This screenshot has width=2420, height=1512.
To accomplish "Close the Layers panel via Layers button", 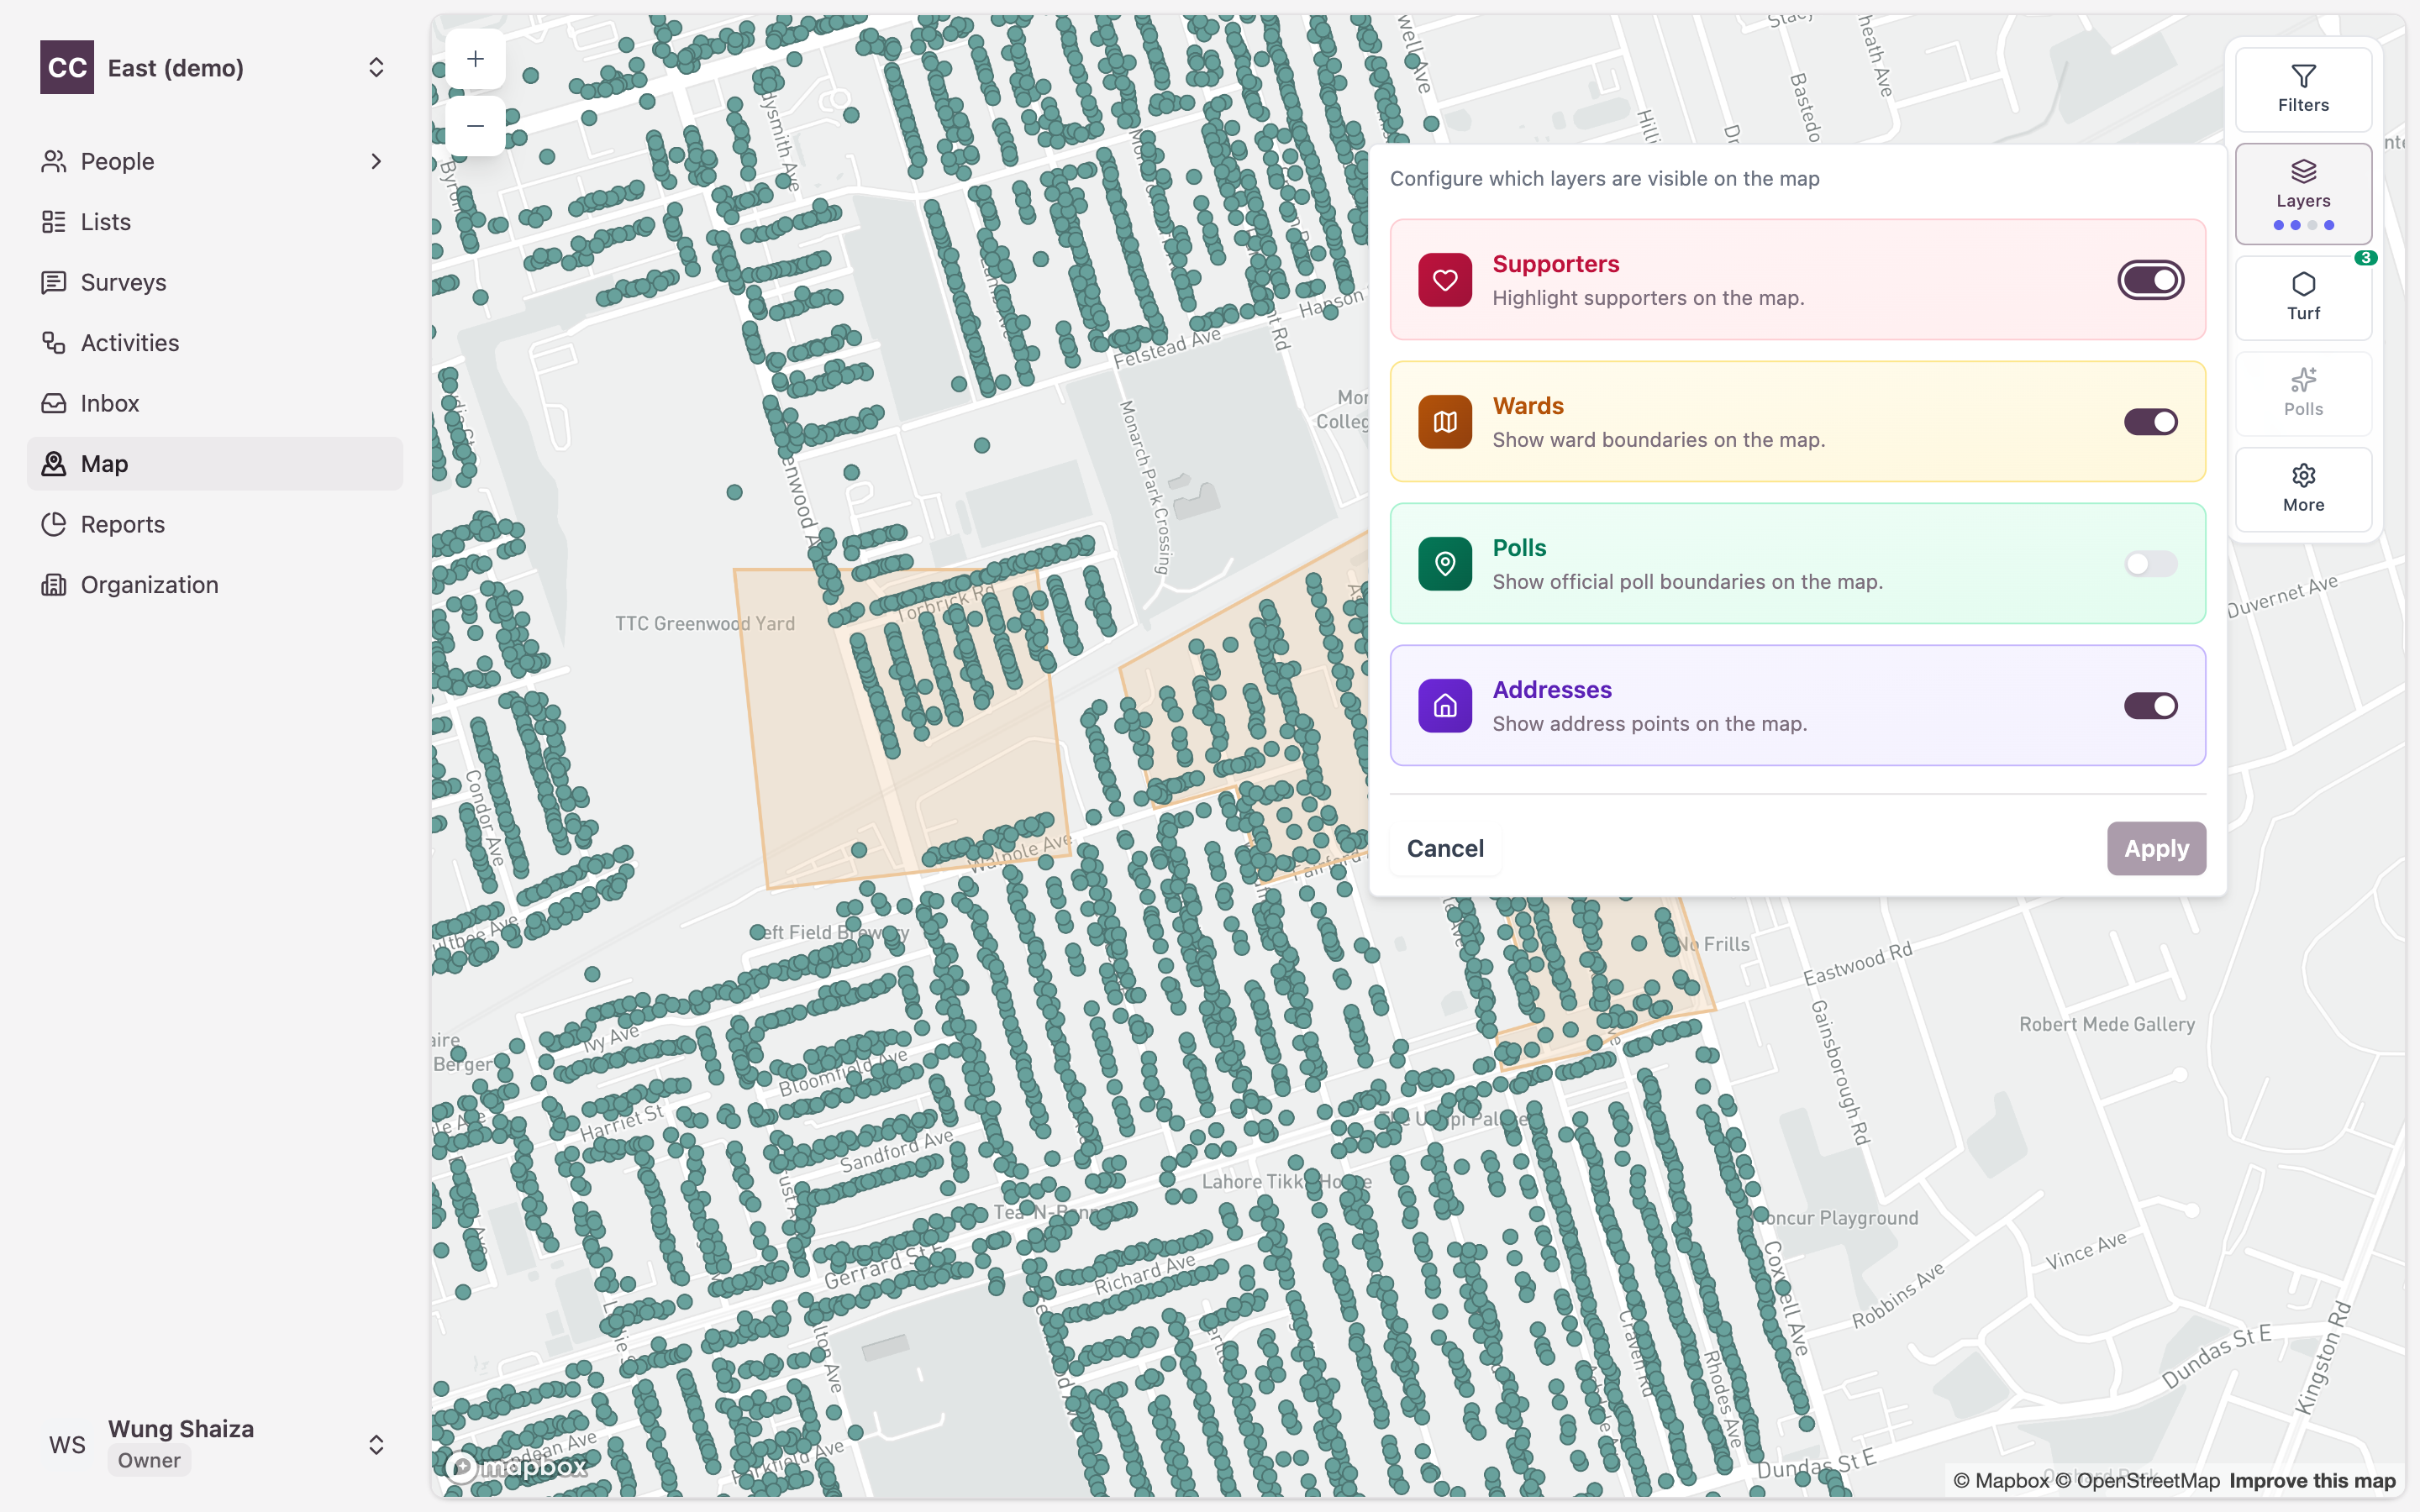I will click(x=2303, y=194).
